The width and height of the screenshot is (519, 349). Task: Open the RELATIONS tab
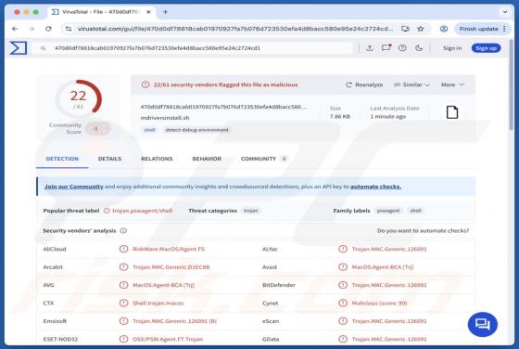tap(157, 159)
